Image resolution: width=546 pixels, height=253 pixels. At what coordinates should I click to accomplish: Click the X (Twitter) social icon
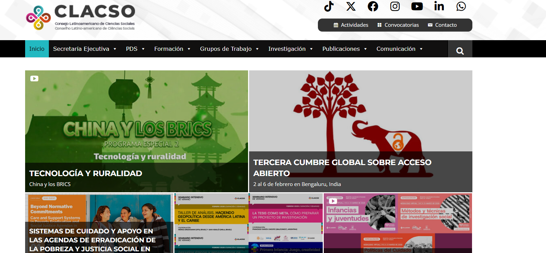point(351,6)
